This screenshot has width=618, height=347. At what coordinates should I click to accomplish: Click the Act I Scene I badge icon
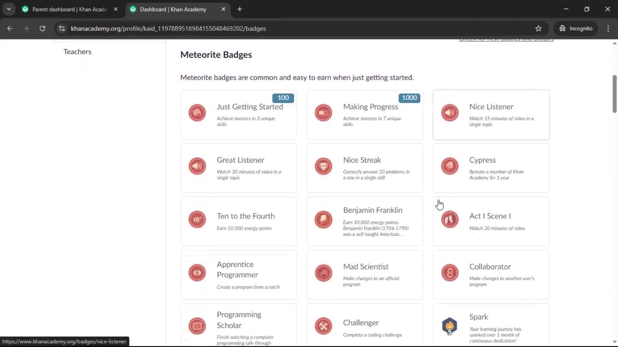[450, 219]
